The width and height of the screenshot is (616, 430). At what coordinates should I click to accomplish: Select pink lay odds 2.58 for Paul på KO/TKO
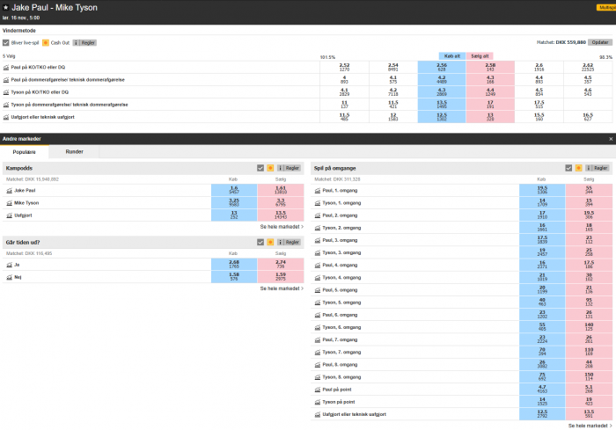(490, 67)
